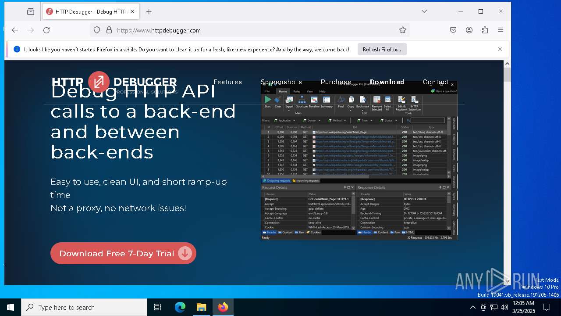Click the tracking protection shield icon
Image resolution: width=561 pixels, height=316 pixels.
coord(97,30)
